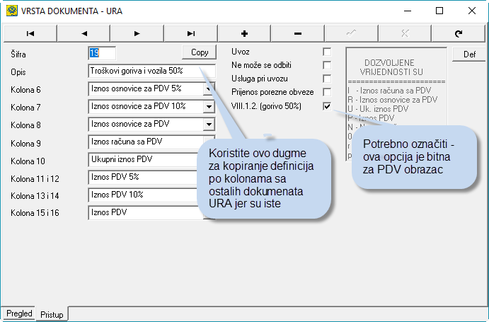Click the Def button
The image size is (489, 322).
pos(469,54)
